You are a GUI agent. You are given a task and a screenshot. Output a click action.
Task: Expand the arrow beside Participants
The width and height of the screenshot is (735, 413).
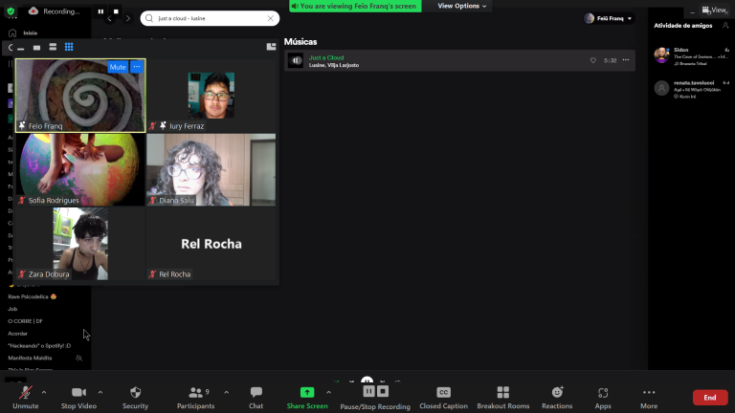[x=227, y=392]
